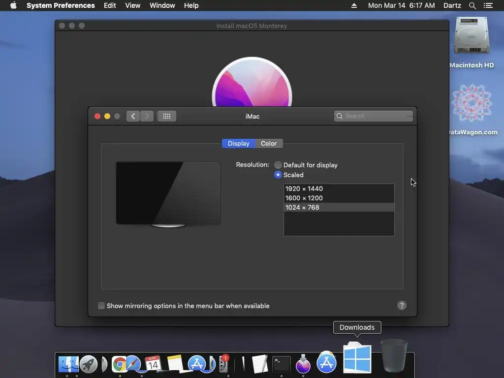
Task: Click the Install macOS Monterey Dock icon
Action: click(x=303, y=364)
